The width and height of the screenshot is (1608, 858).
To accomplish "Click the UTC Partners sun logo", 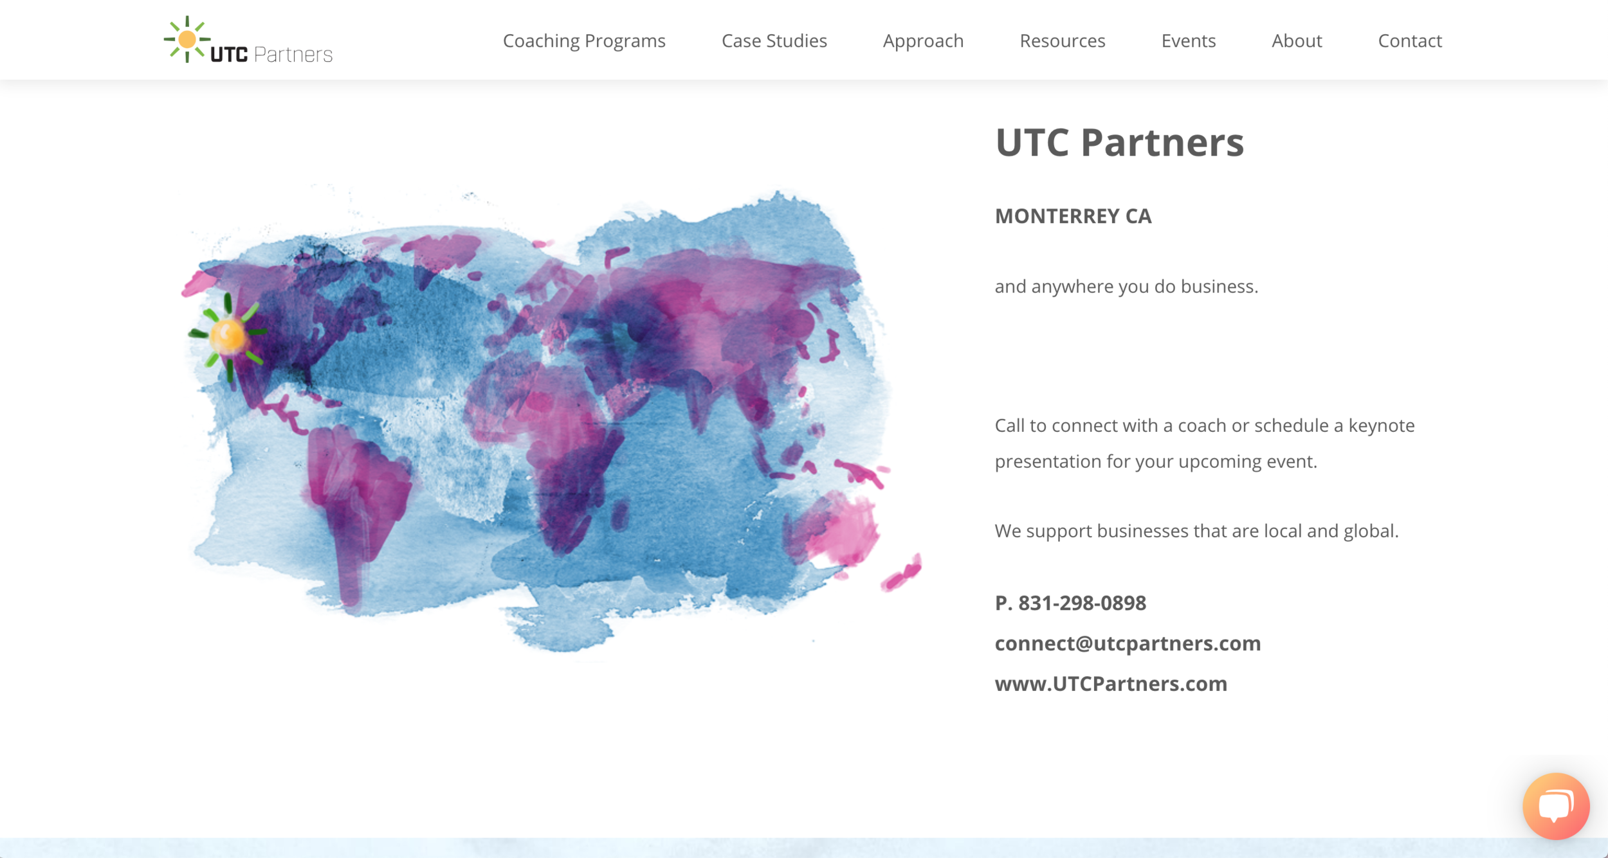I will coord(187,40).
